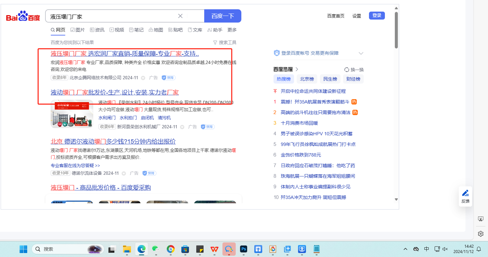Open 搜索工具 filter options

pyautogui.click(x=225, y=42)
